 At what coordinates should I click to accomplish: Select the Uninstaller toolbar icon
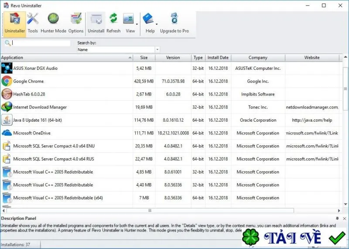click(x=15, y=19)
